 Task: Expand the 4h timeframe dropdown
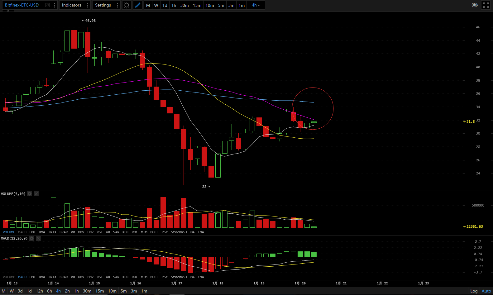tap(256, 5)
